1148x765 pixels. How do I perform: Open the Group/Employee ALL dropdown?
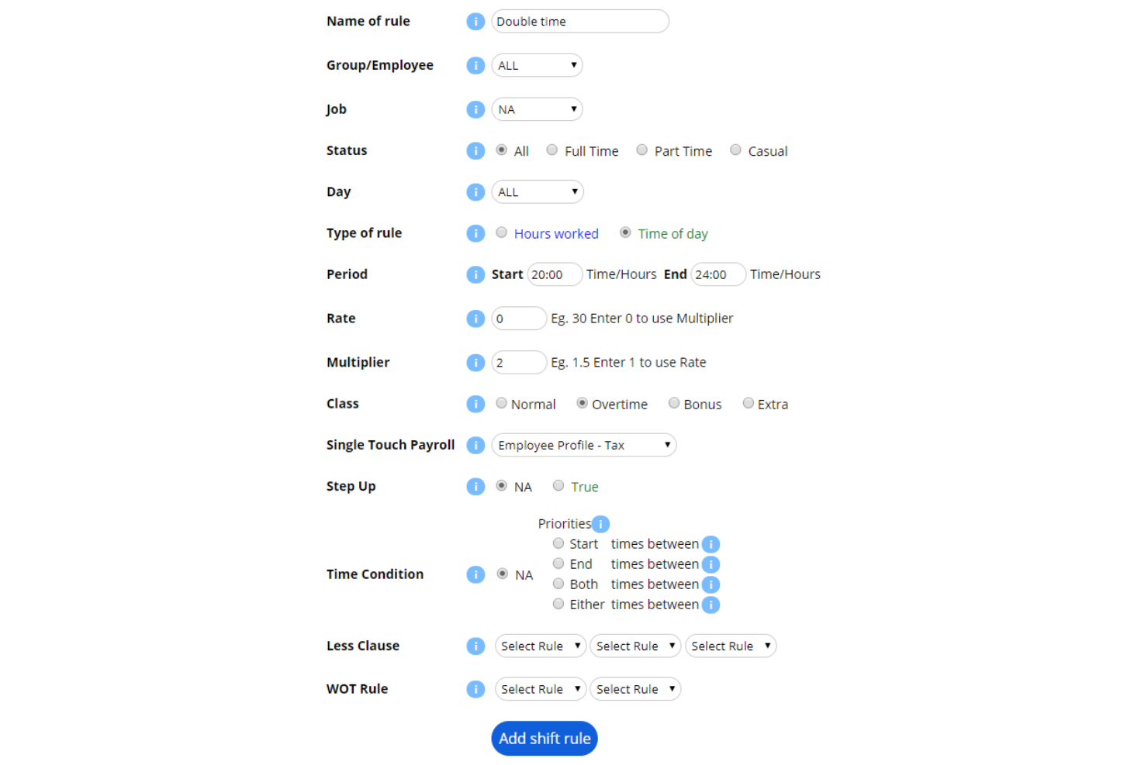[x=537, y=66]
